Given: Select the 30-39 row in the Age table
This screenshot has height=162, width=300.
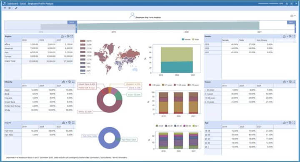Looking at the screenshot, I should point(239,135).
